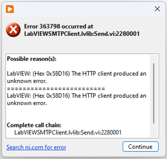Click the empty title bar area
Image resolution: width=167 pixels, height=159 pixels.
[83, 9]
